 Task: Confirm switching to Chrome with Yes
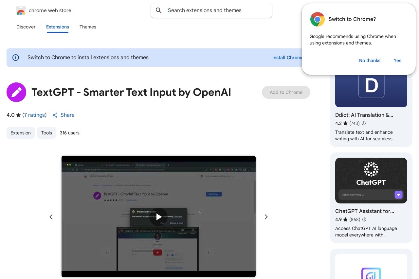click(x=397, y=61)
